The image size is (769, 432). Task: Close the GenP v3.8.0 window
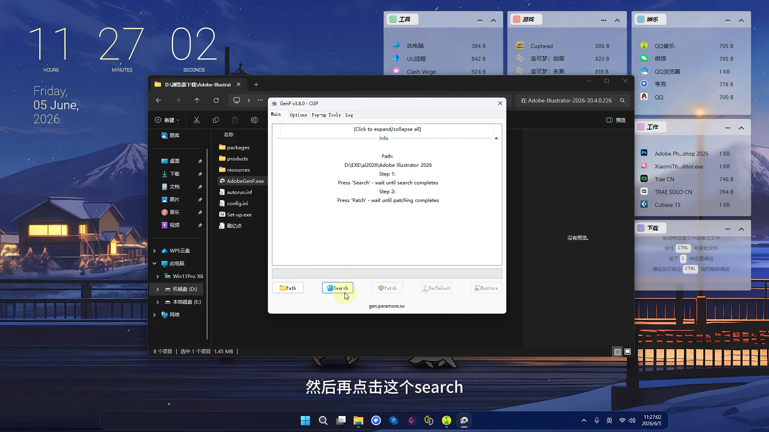pos(500,103)
